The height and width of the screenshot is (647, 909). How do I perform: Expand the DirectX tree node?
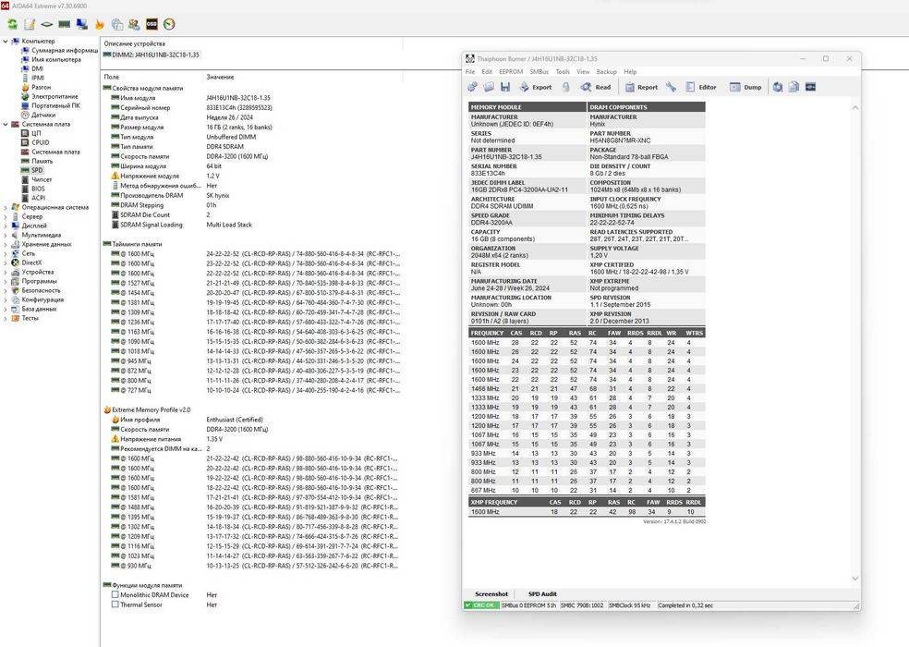[6, 262]
